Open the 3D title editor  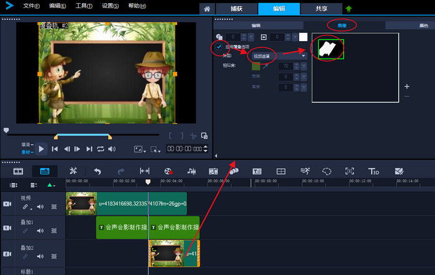tap(373, 171)
